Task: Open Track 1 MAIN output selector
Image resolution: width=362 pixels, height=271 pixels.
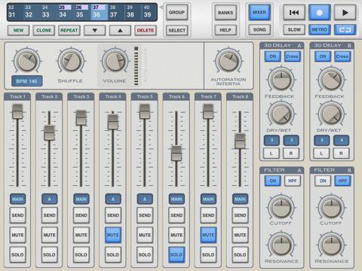Action: [17, 199]
